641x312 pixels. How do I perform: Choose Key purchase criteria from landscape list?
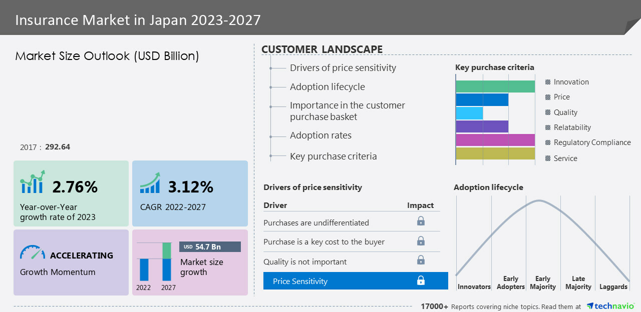tap(333, 156)
